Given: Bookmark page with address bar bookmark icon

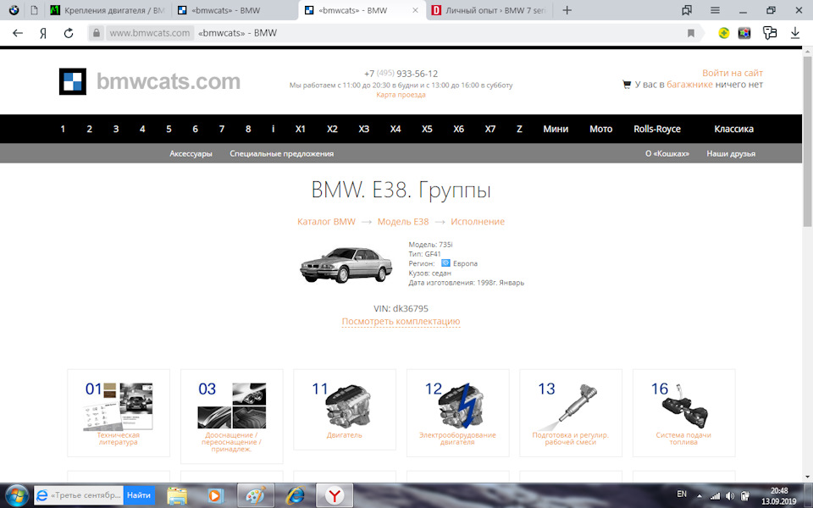Looking at the screenshot, I should (x=691, y=33).
